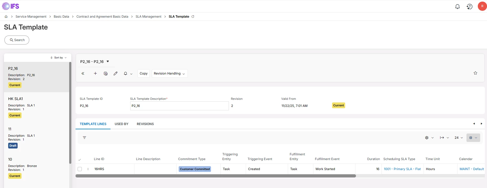Click the Created triggering event cell
The image size is (487, 188).
tap(267, 169)
